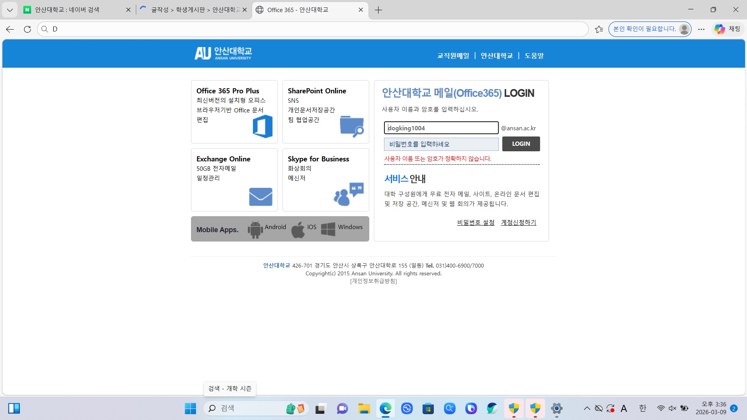Screen dimensions: 747x420
Task: Toggle favorites star in the address bar
Action: 599,29
